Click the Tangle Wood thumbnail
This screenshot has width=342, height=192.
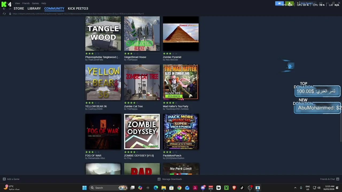[103, 34]
